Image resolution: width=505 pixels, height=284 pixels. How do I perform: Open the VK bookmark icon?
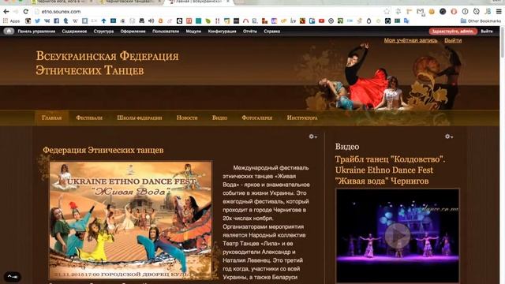tap(47, 21)
